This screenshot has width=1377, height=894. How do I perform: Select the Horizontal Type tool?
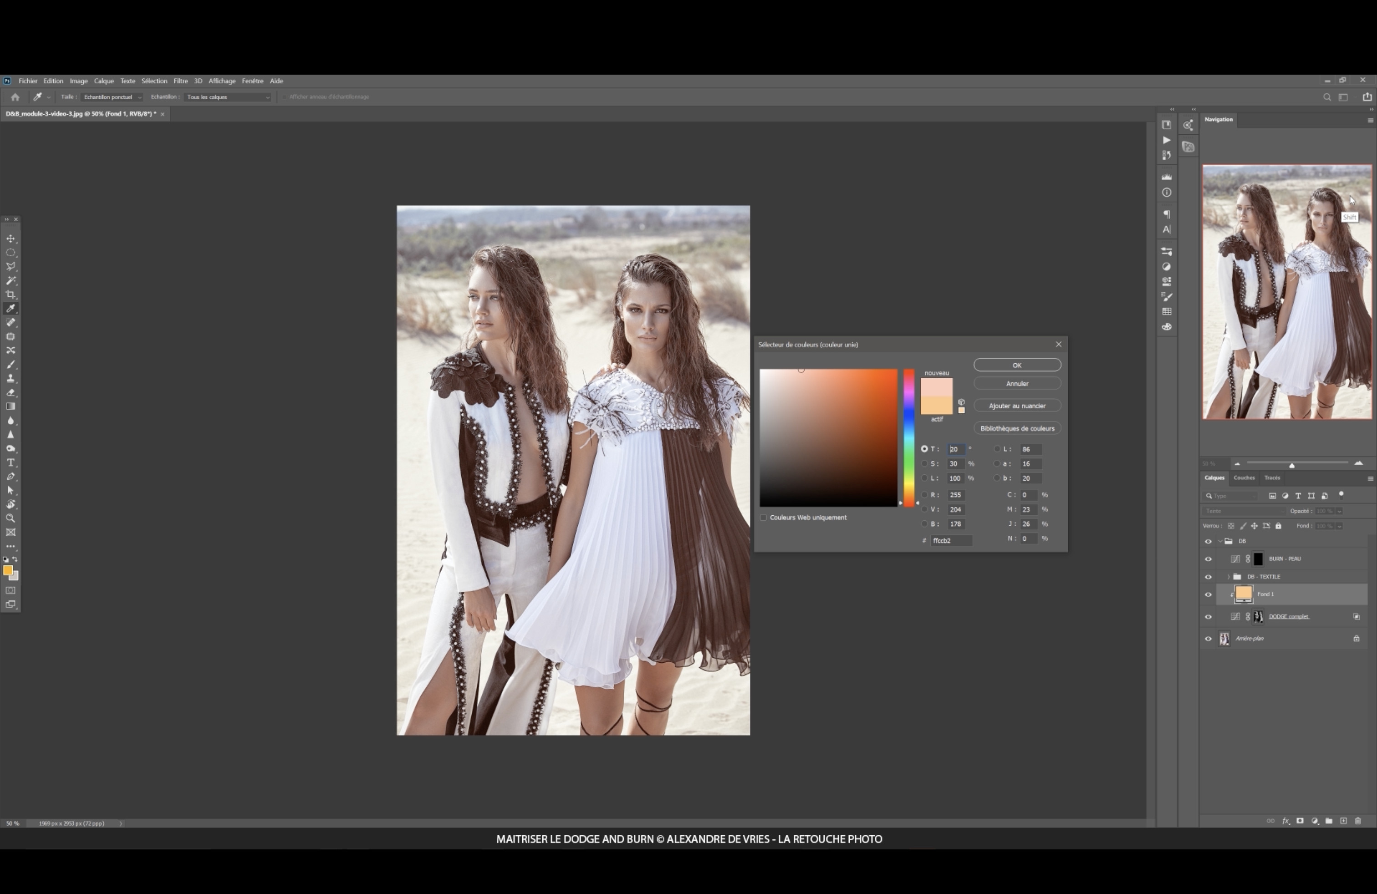point(10,462)
